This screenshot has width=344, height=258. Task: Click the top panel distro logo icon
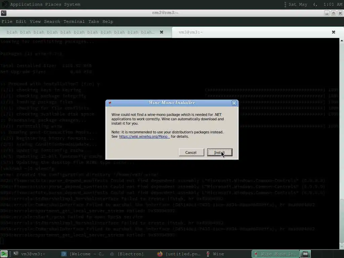pos(5,4)
